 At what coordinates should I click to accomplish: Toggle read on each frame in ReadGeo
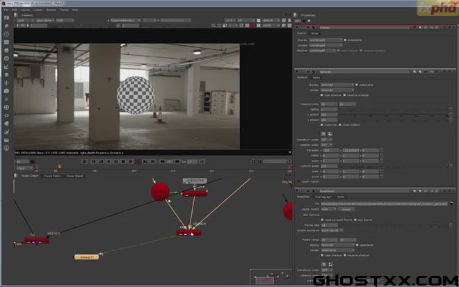(322, 220)
